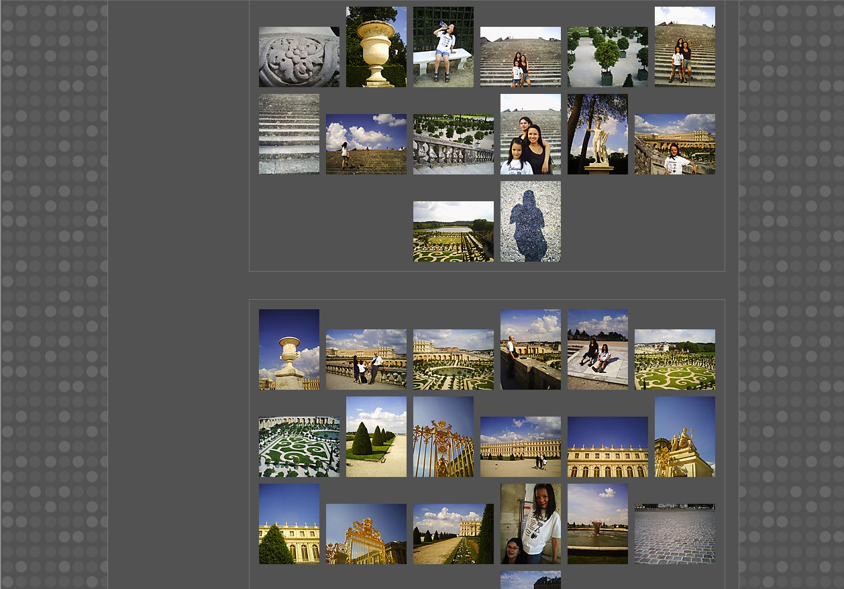Open photo of person climbing steps under clouds
This screenshot has width=844, height=589.
366,144
